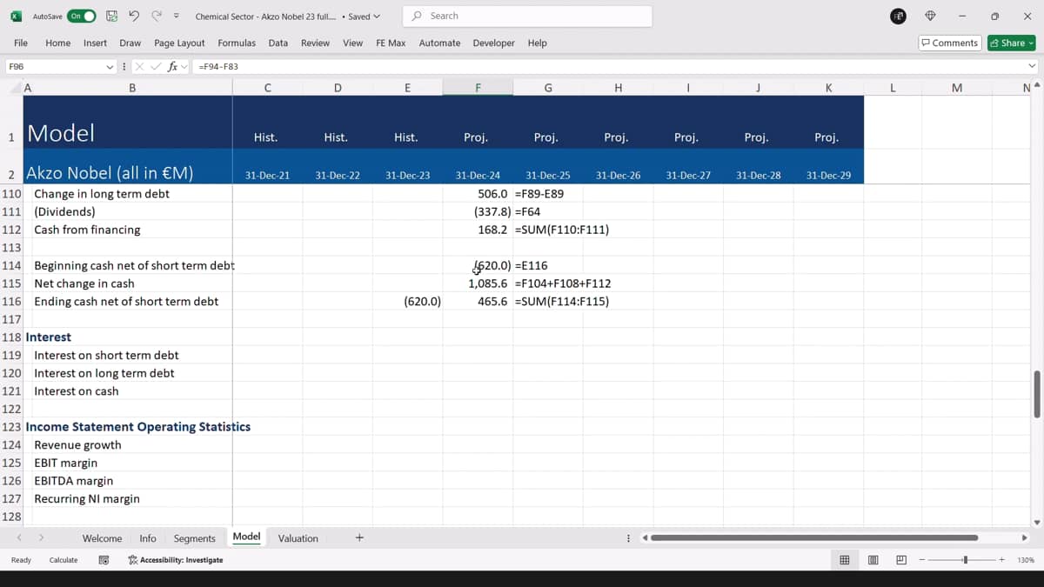Open the Help ribbon tab
The image size is (1044, 587).
tap(537, 43)
